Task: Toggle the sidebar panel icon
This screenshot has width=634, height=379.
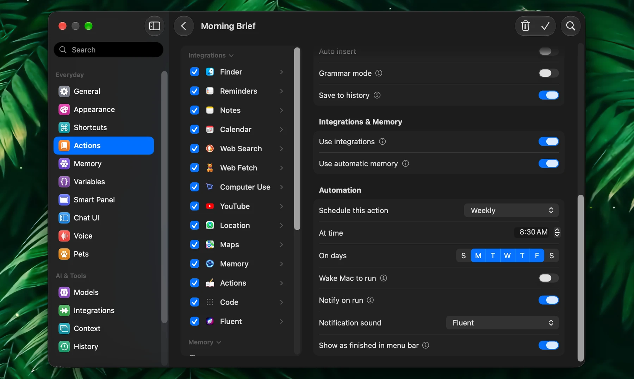Action: (154, 26)
